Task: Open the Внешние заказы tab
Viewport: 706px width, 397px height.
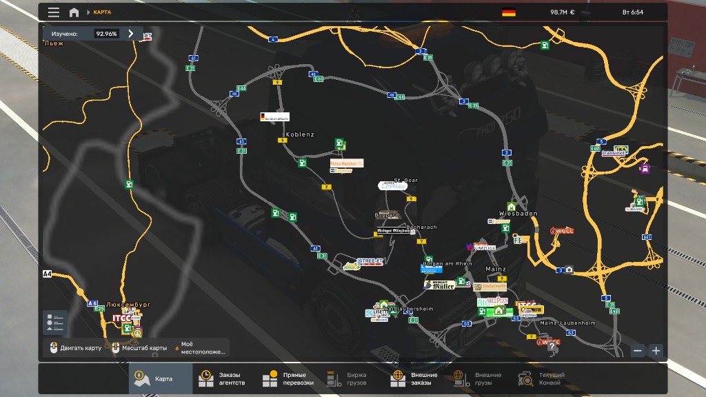Action: tap(416, 378)
